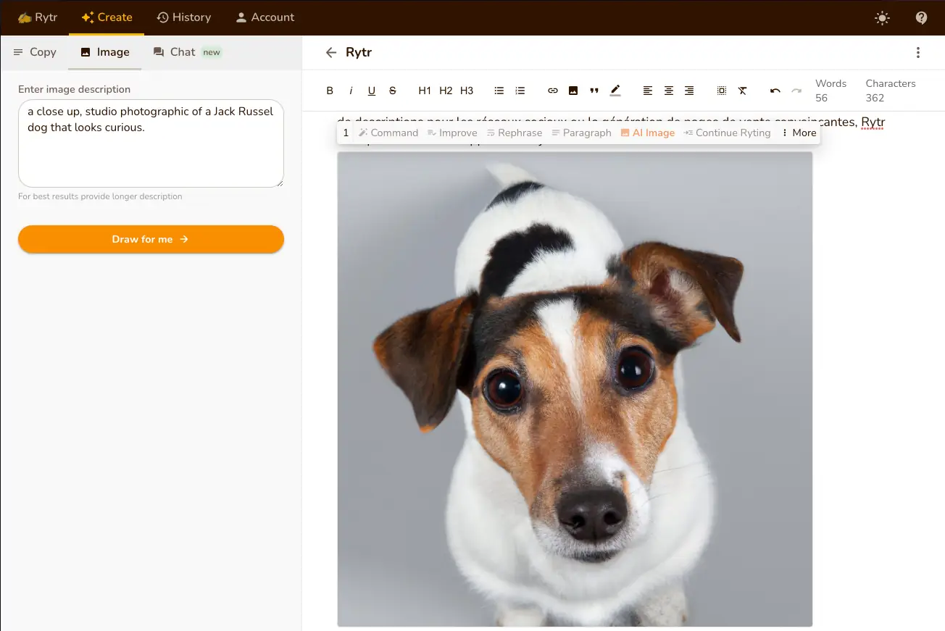The width and height of the screenshot is (945, 631).
Task: Apply blockquote formatting
Action: 594,91
